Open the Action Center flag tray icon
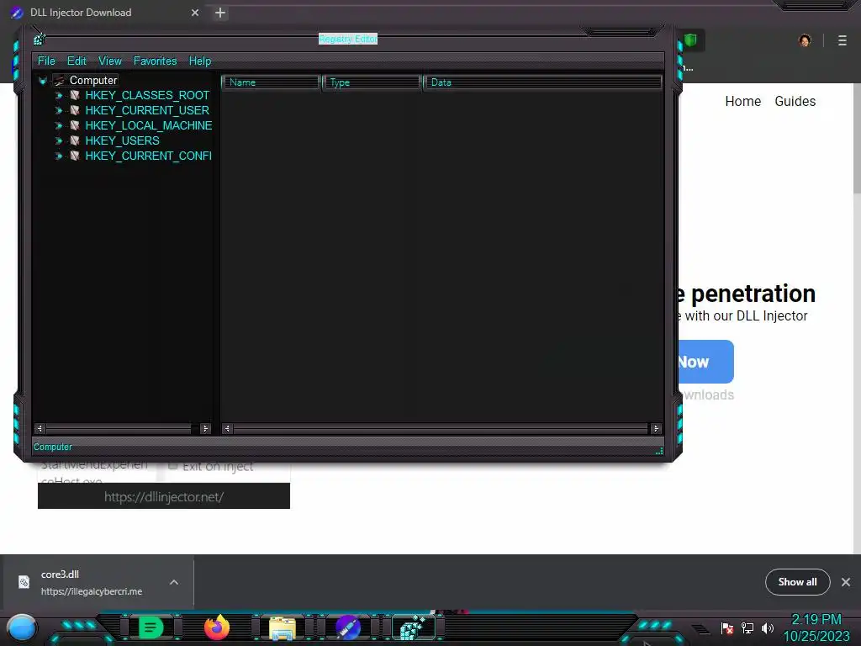 click(727, 627)
